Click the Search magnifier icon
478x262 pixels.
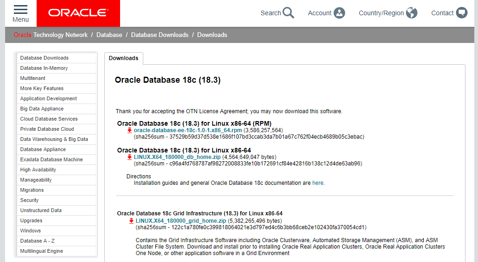tap(288, 13)
